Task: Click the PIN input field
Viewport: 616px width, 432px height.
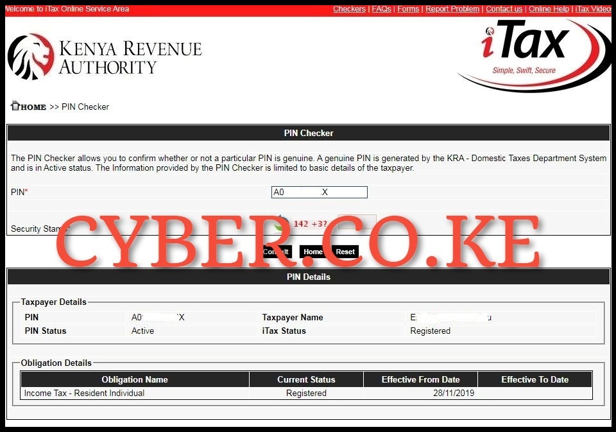Action: (320, 192)
